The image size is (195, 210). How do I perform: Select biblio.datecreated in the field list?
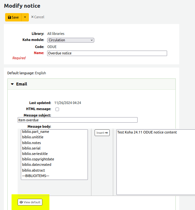point(54,165)
